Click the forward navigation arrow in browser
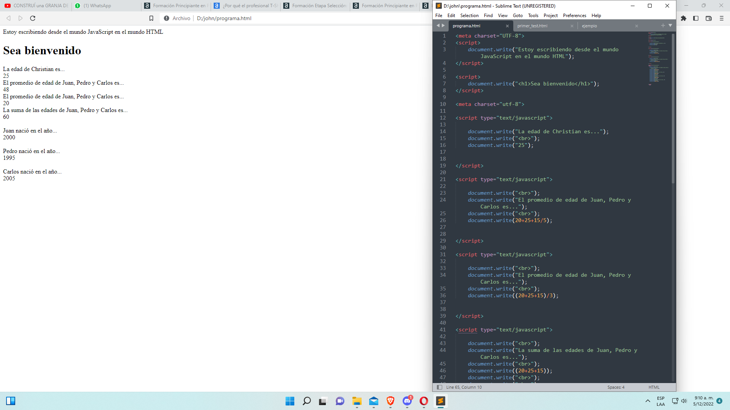730x410 pixels. [x=20, y=19]
